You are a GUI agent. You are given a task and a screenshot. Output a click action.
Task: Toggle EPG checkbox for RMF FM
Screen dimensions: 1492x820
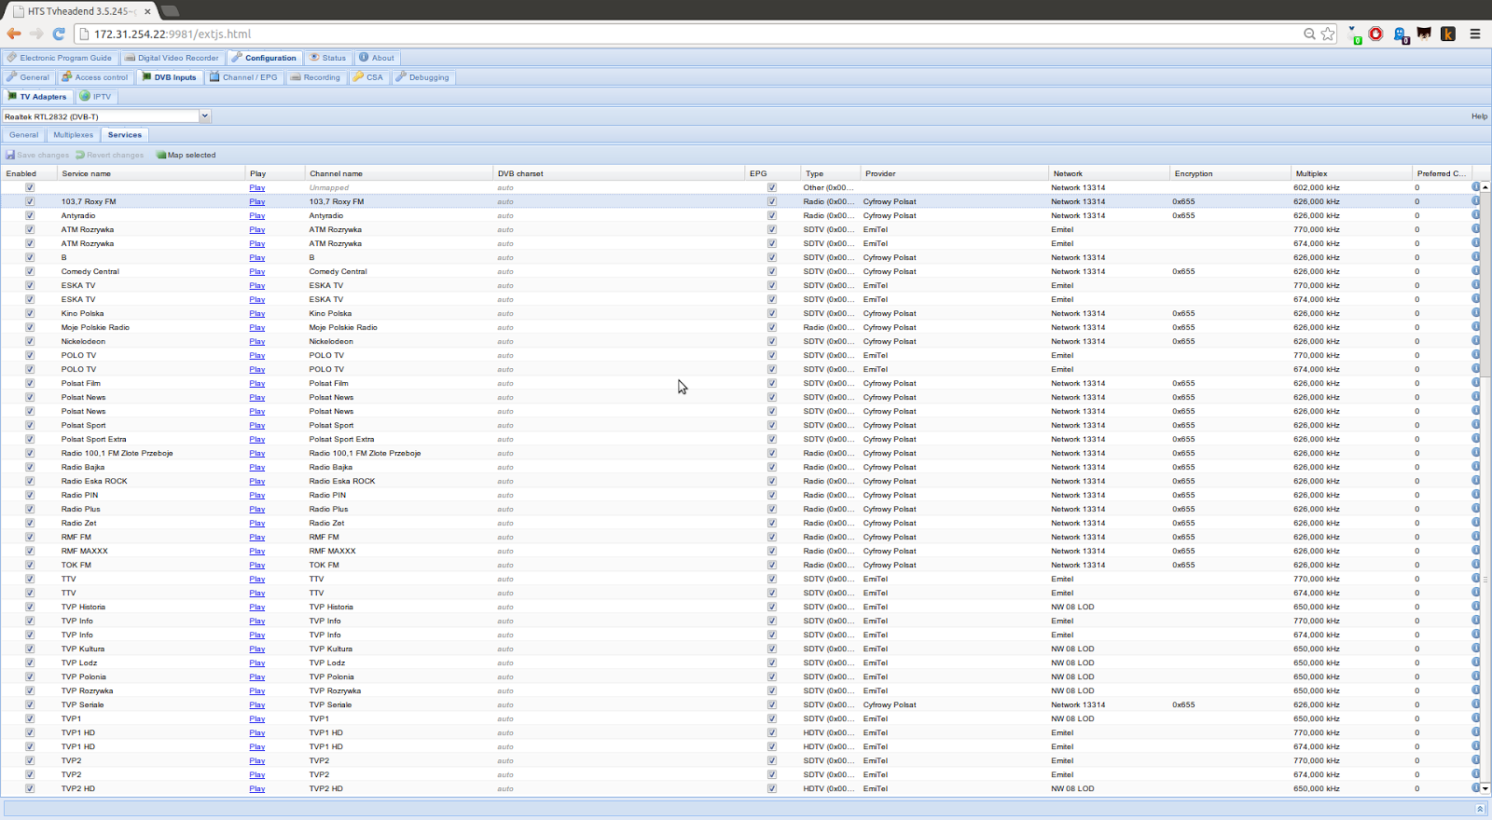pos(772,537)
